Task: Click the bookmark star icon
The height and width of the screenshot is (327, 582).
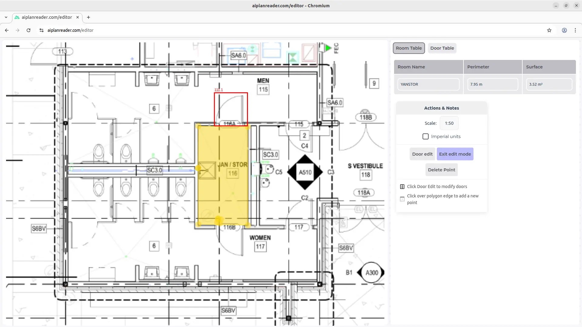Action: click(549, 30)
